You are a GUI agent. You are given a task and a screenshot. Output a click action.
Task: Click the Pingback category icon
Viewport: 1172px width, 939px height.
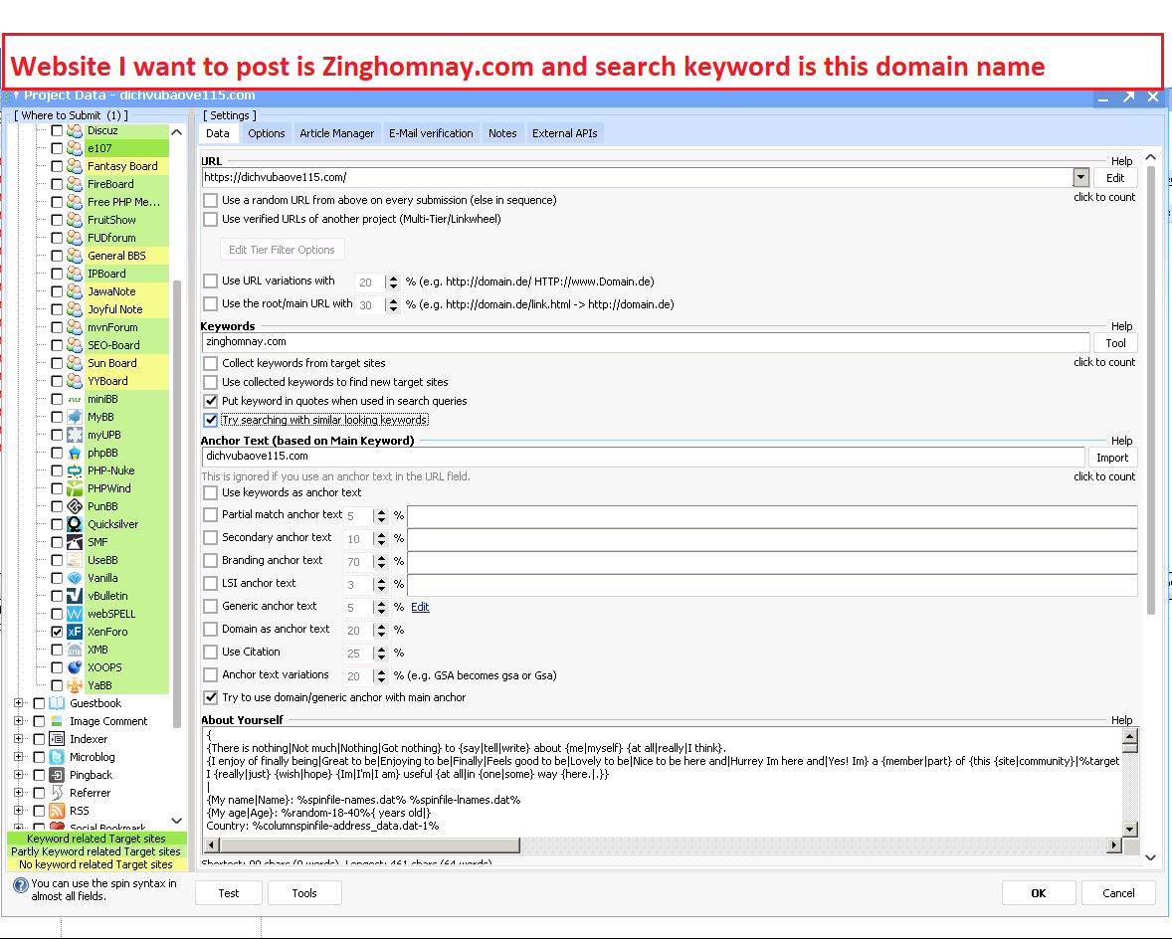57,776
